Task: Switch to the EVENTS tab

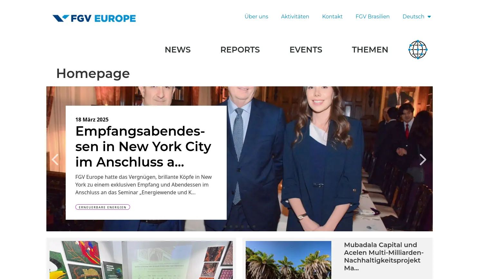Action: pos(306,50)
